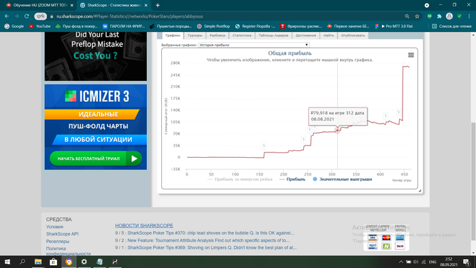Toggle Значительные выигрыши legend series

pos(343,180)
